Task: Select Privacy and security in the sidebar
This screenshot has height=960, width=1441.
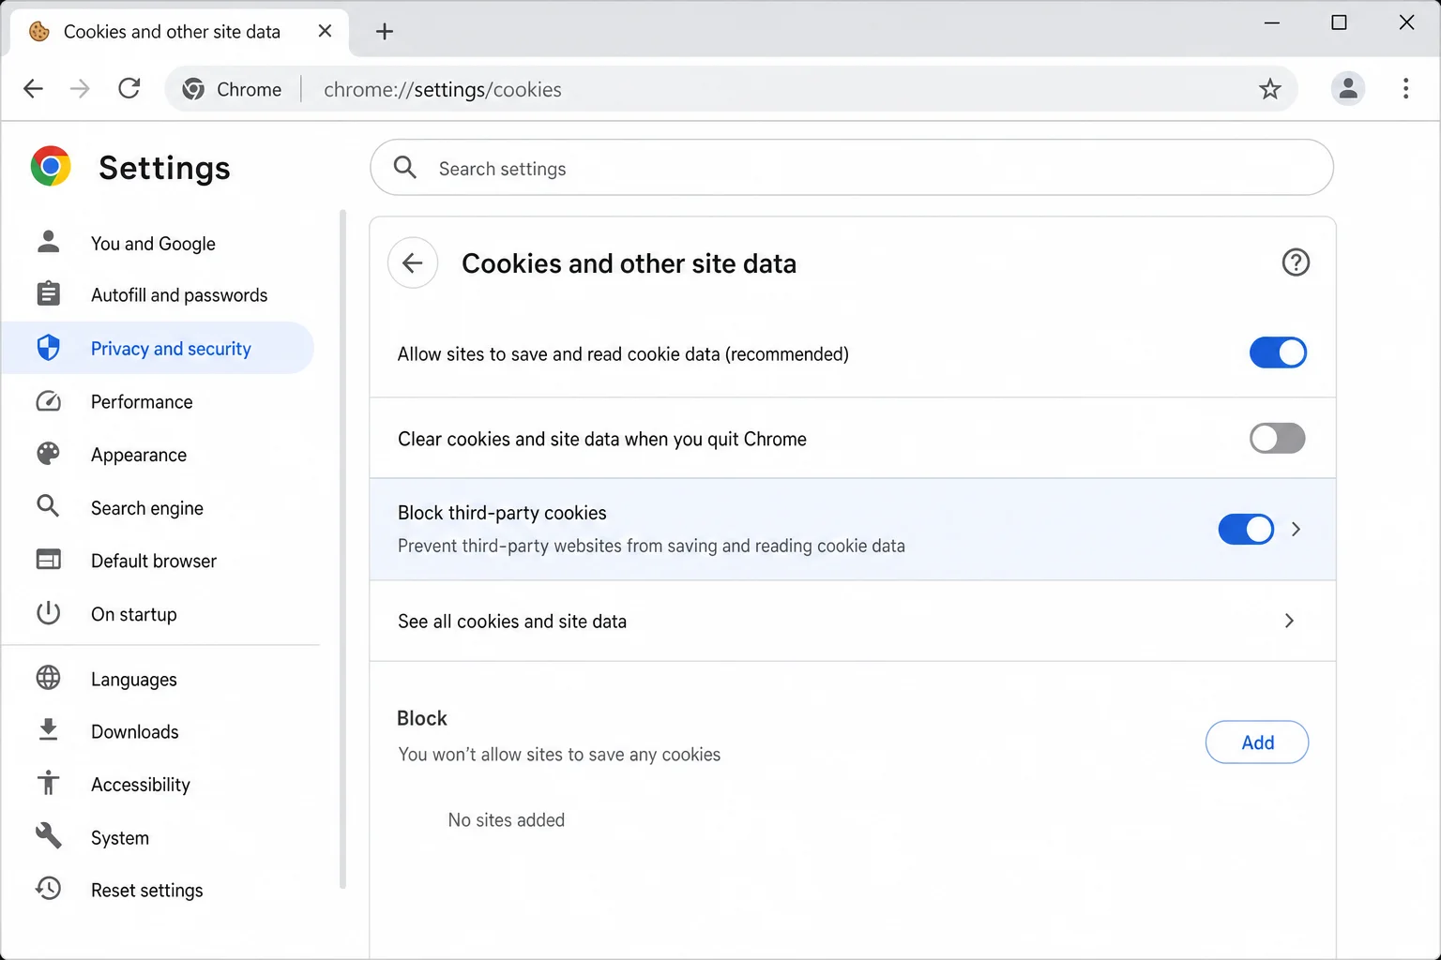Action: [158, 348]
